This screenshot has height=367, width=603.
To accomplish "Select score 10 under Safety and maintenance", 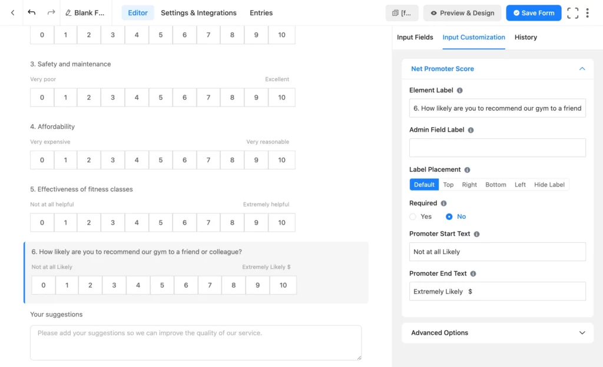I will pyautogui.click(x=281, y=98).
